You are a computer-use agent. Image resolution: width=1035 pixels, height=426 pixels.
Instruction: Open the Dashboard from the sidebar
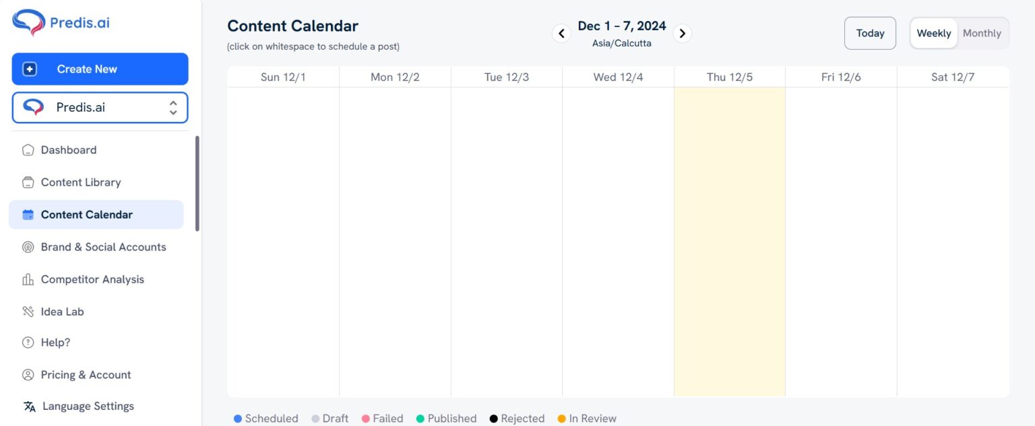coord(68,149)
